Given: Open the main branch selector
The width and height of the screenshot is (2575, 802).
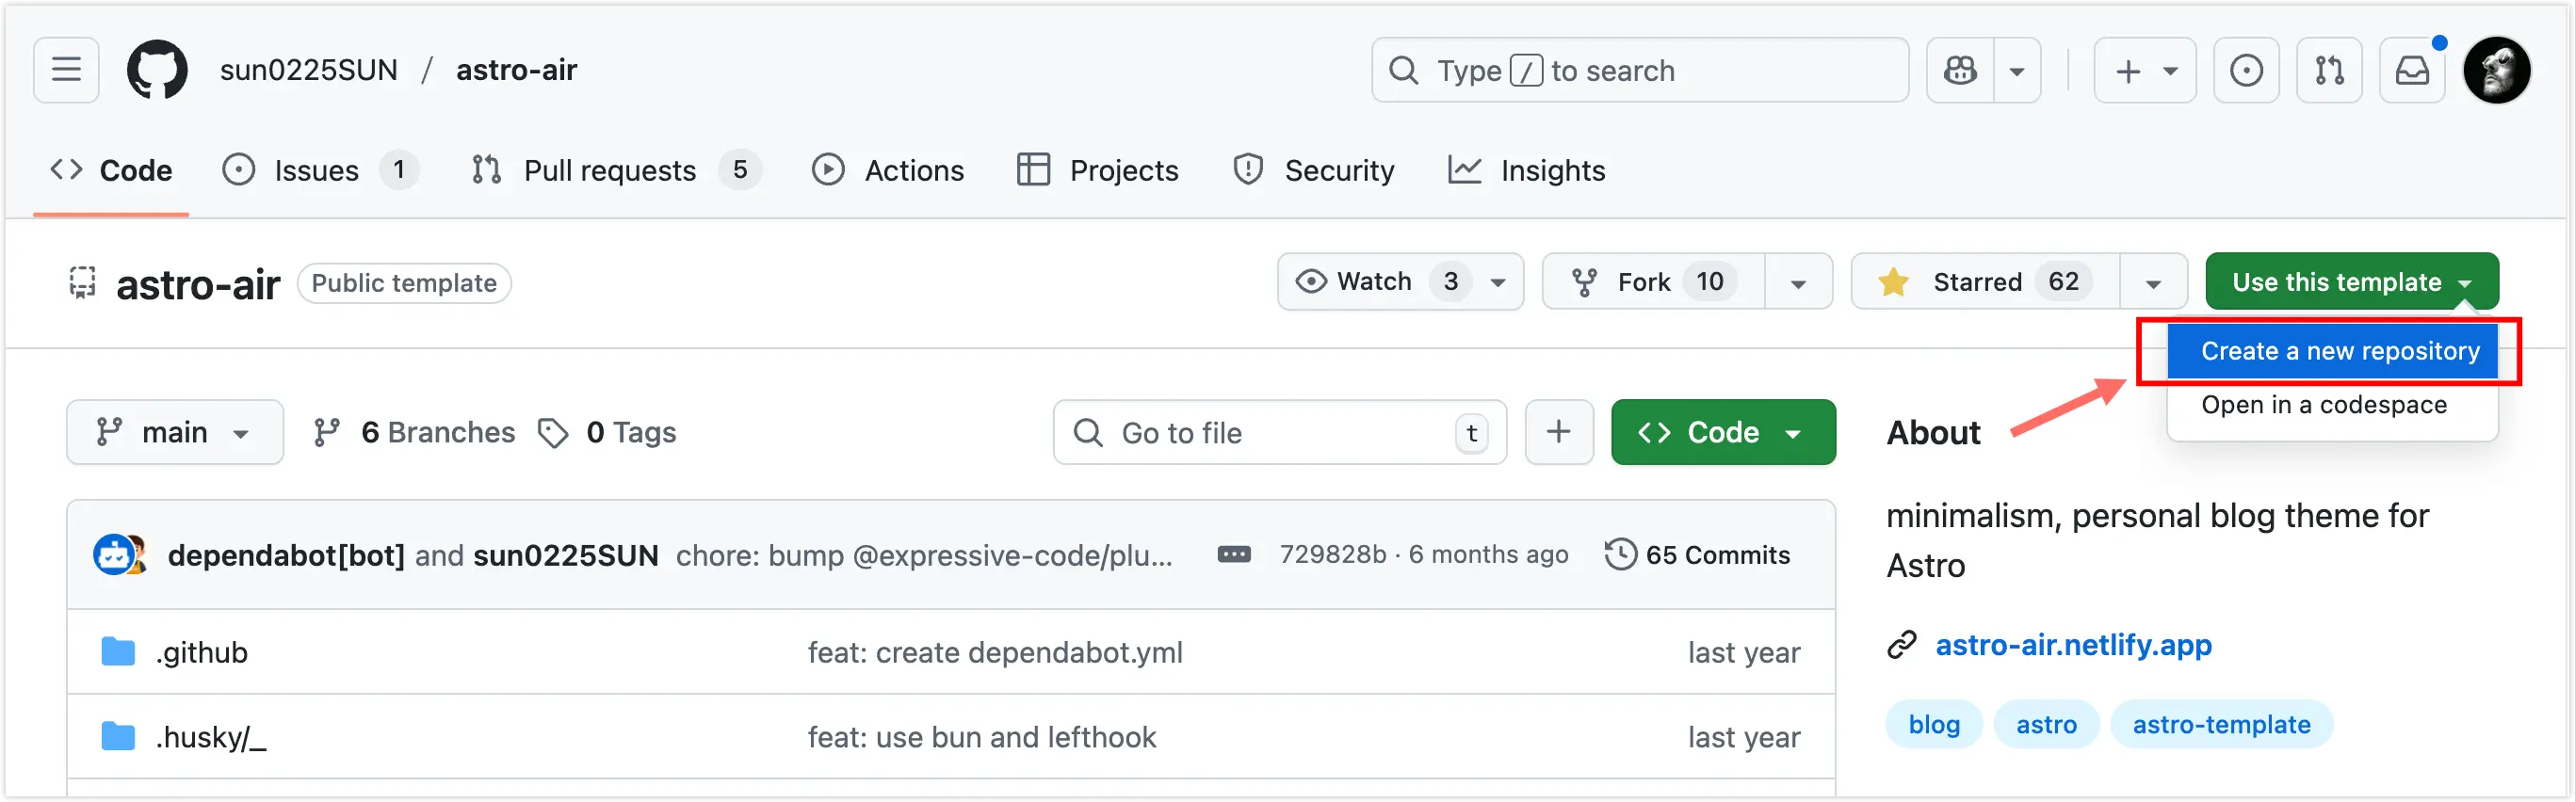Looking at the screenshot, I should (174, 431).
